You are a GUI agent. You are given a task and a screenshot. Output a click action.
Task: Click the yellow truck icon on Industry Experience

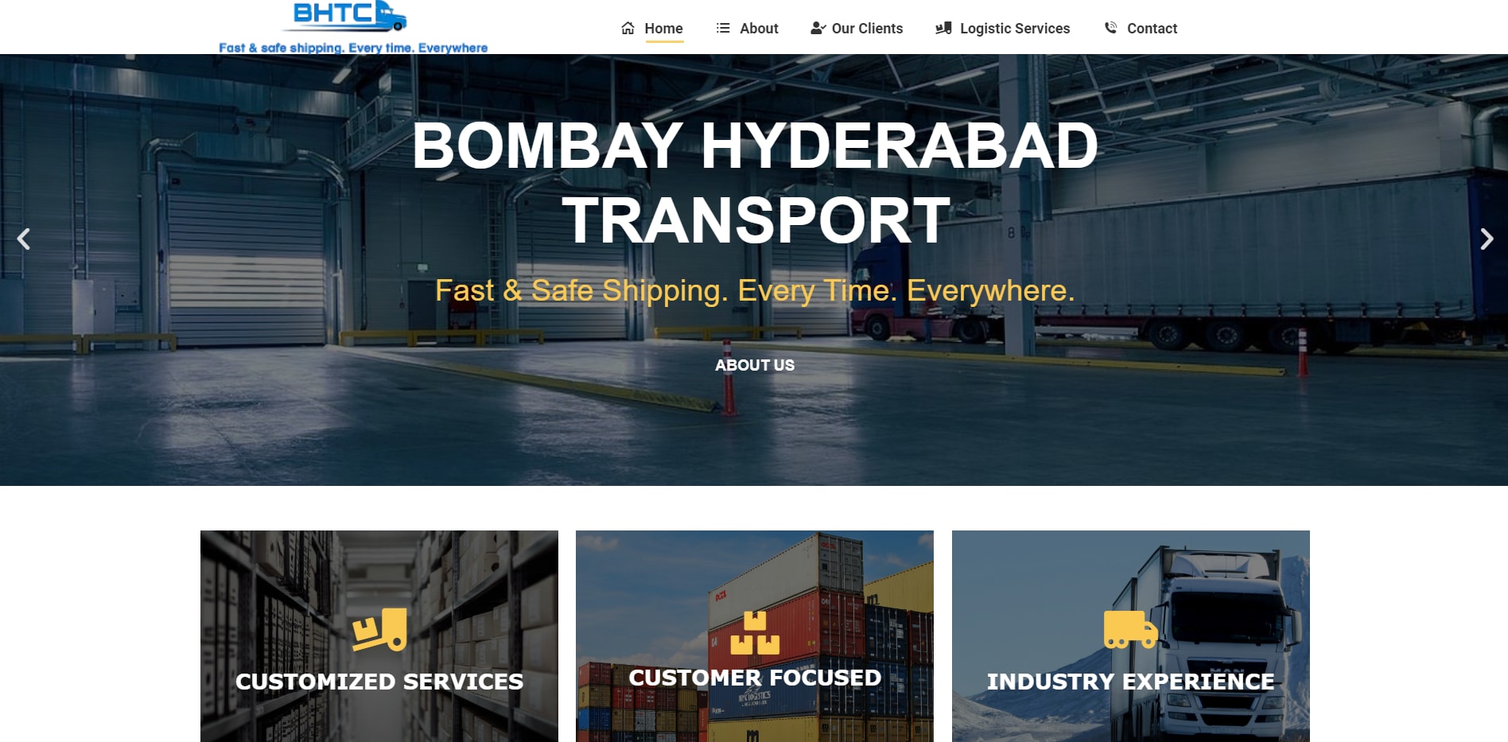(x=1130, y=630)
